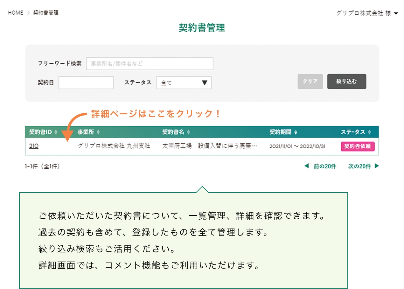Focus the フリーワード検索 text field
404x289 pixels.
pyautogui.click(x=150, y=64)
